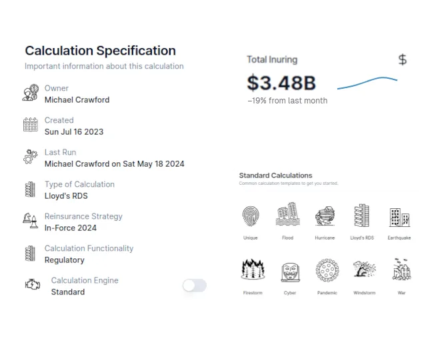Open the Hurricane calculation template

tap(325, 216)
